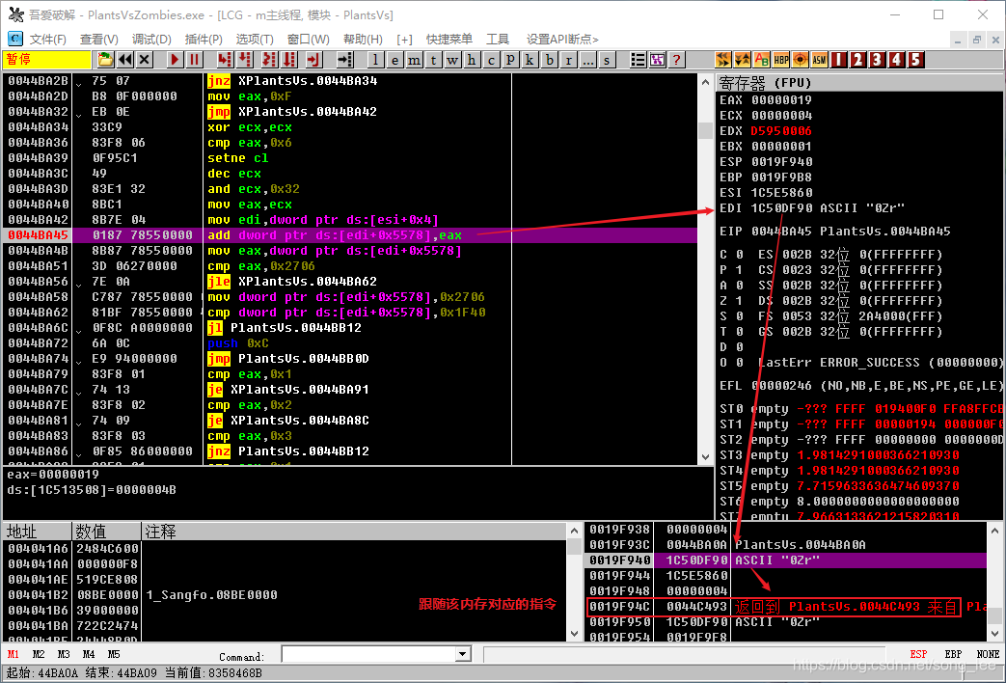Close the debugged program with the X icon

click(x=145, y=60)
